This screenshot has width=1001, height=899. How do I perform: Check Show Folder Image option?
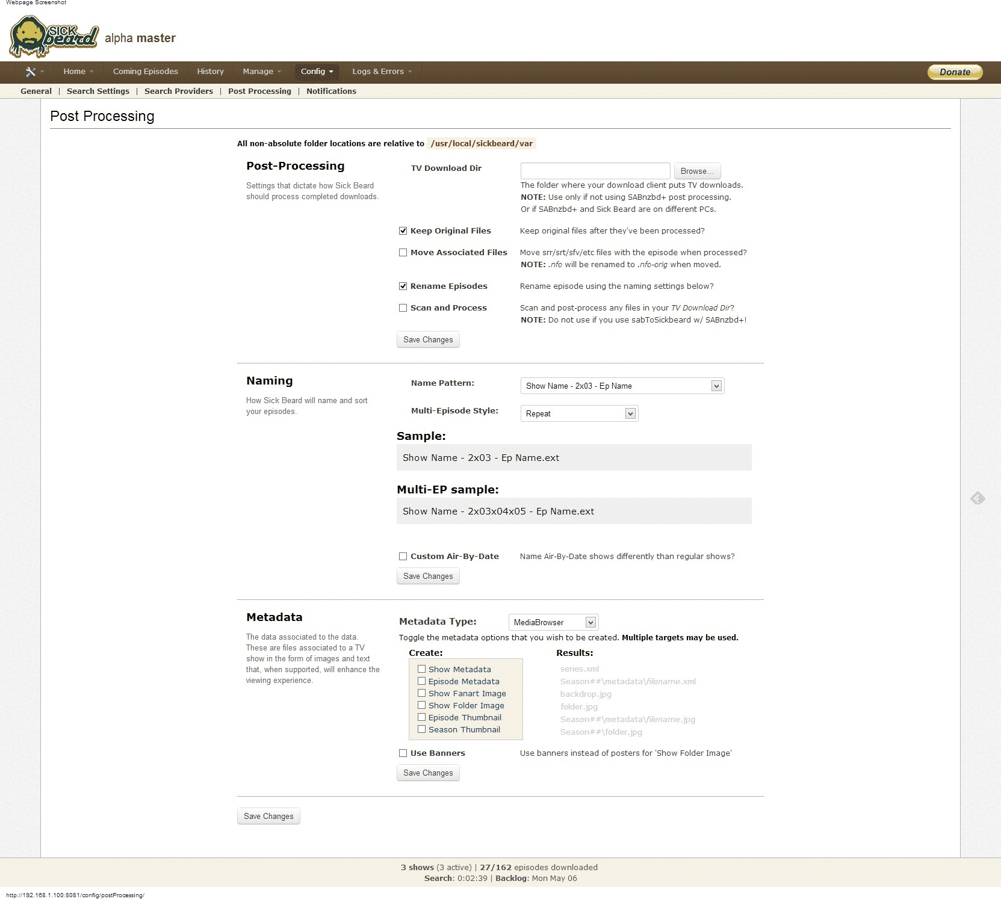point(422,705)
